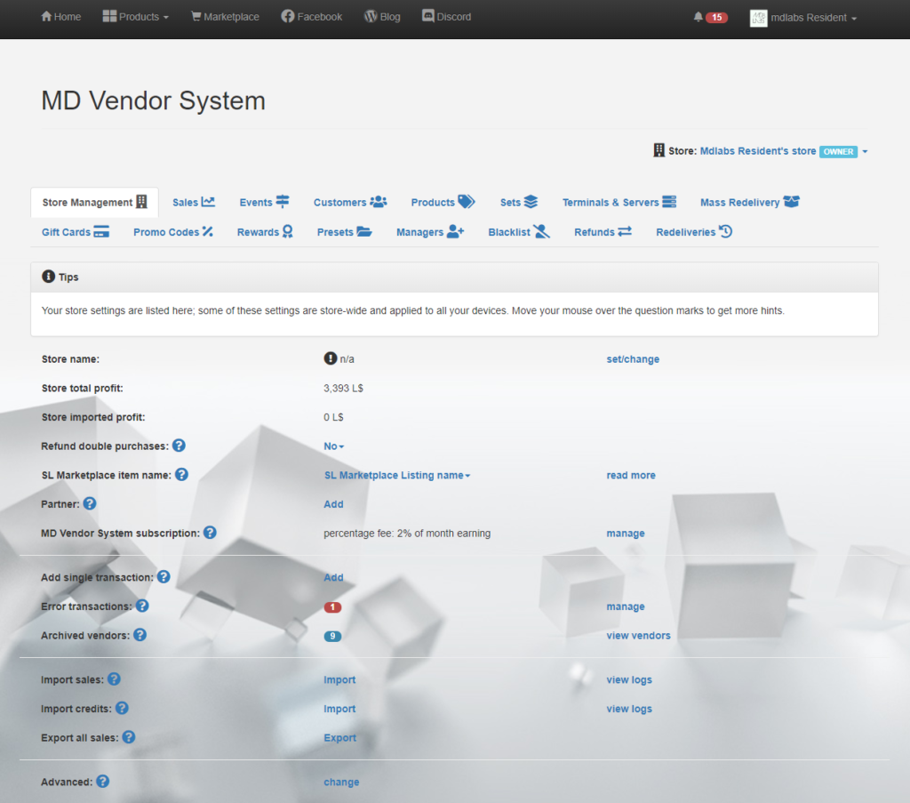
Task: Click the red error transactions count badge
Action: (332, 606)
